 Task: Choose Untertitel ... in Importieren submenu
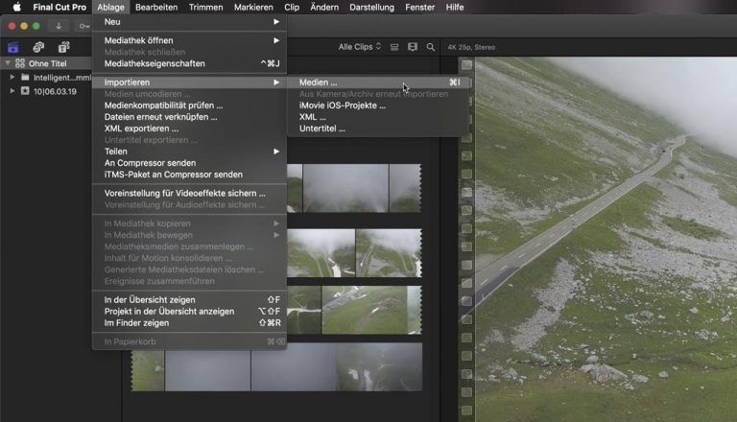[378, 129]
